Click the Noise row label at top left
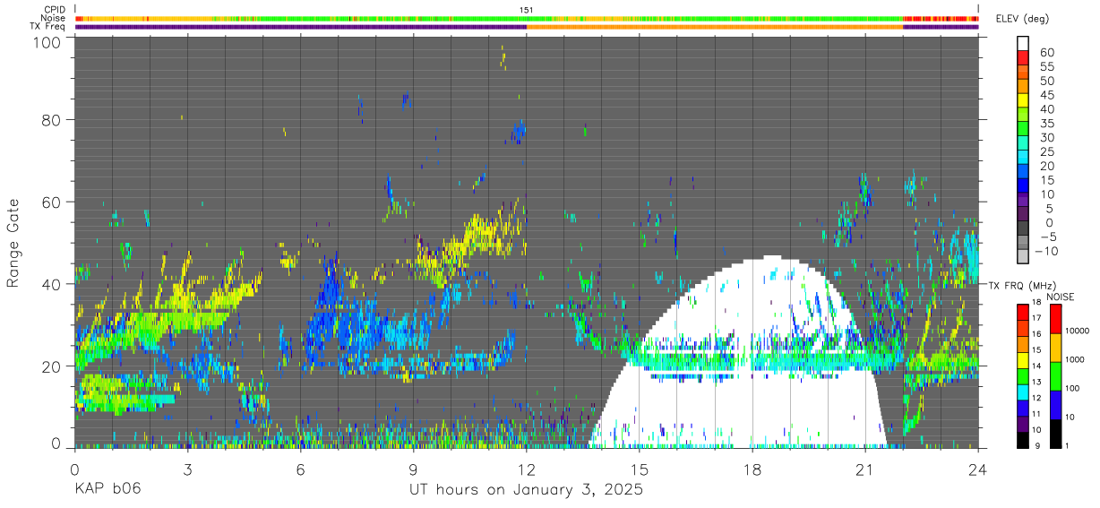Viewport: 1100px width, 508px height. click(53, 18)
